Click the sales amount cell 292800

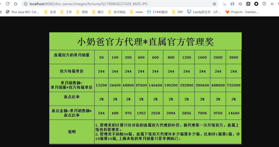click(x=187, y=85)
